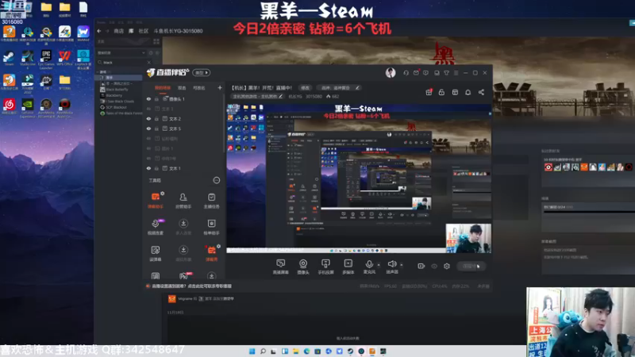Switch to the third scene tab

click(199, 88)
